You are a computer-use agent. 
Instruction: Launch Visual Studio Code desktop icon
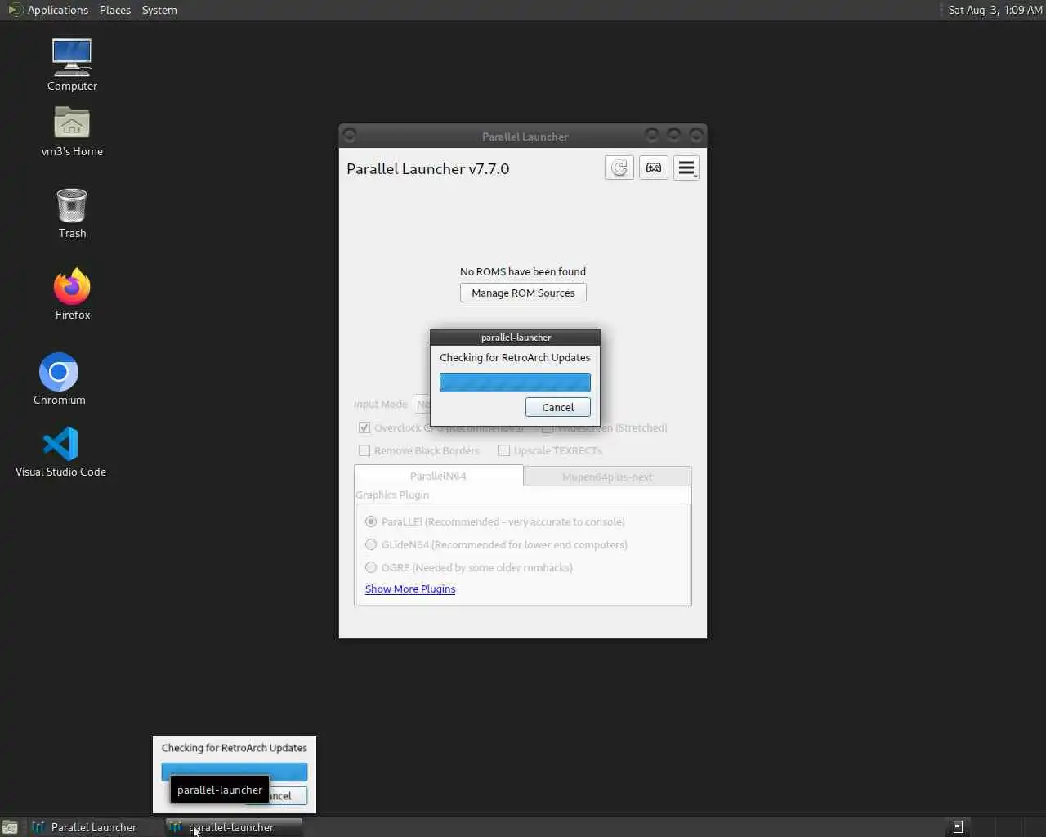[60, 452]
